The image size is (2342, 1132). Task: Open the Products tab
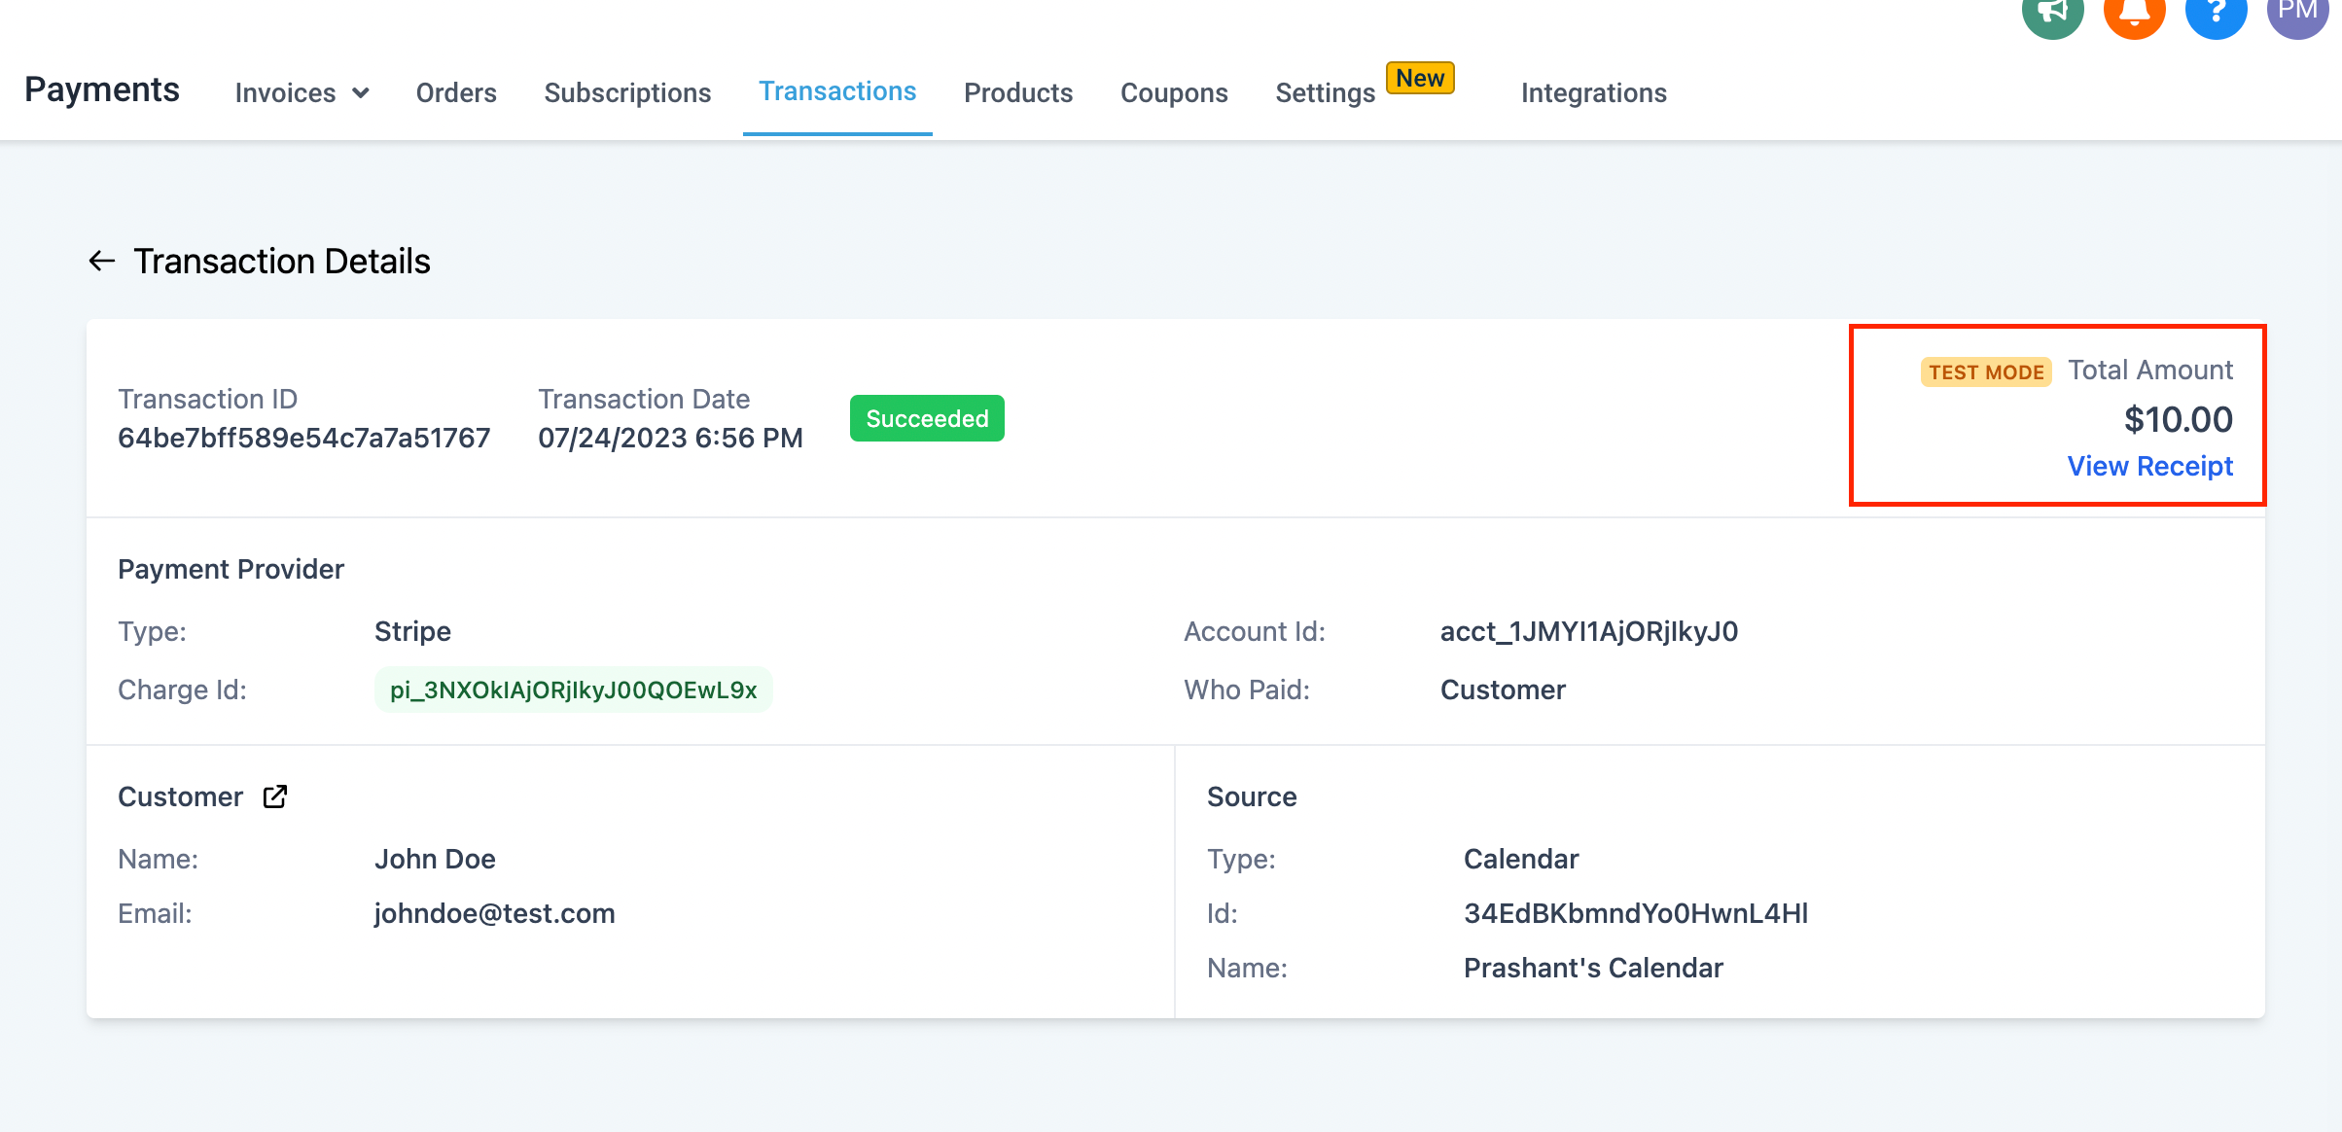click(1018, 92)
